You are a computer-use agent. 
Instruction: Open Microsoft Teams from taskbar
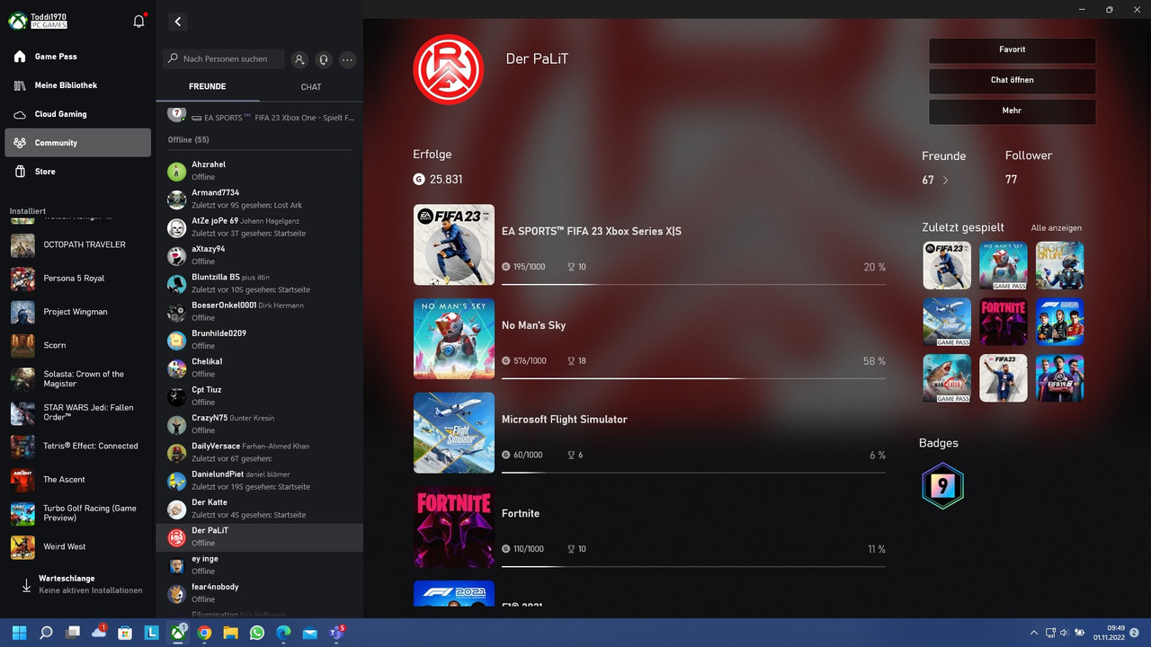tap(336, 633)
